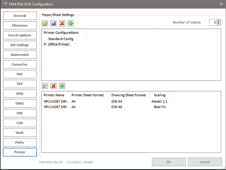Screen dimensions: 226x170
Task: Open the DXF settings page
Action: pyautogui.click(x=20, y=113)
